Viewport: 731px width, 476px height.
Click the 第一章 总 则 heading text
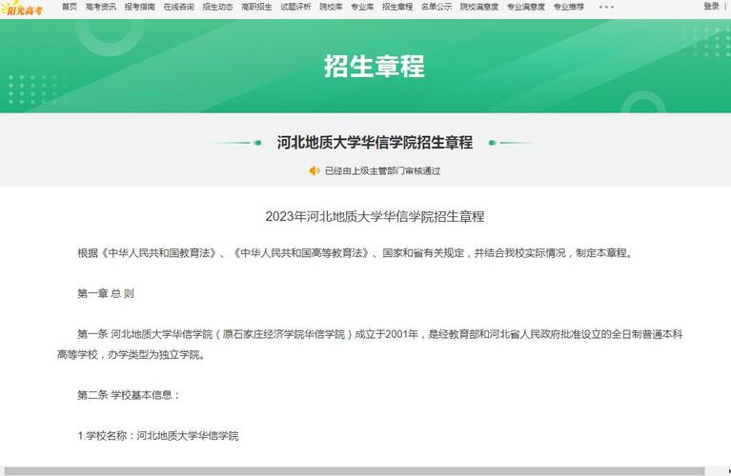[x=106, y=293]
